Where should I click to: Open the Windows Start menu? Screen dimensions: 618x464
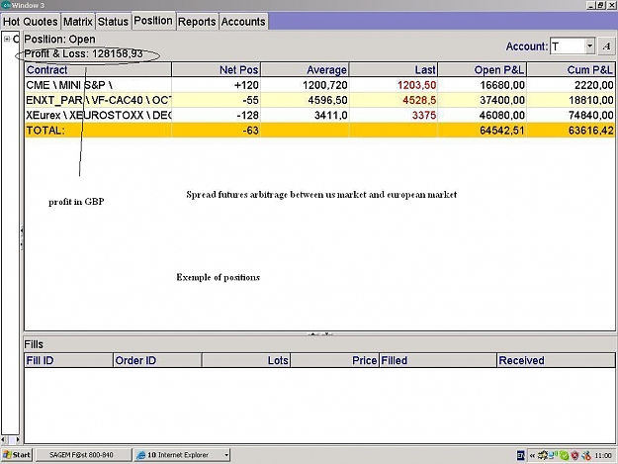17,455
